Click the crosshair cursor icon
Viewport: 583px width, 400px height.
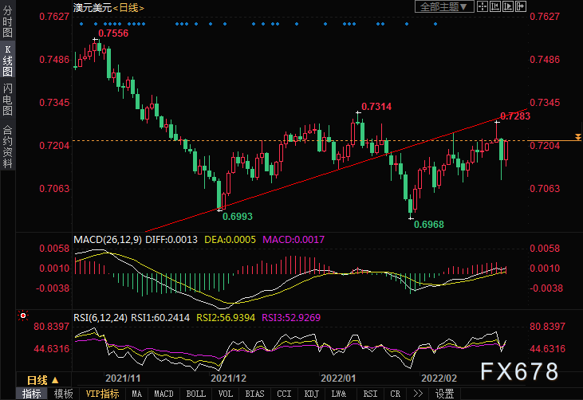(483, 6)
